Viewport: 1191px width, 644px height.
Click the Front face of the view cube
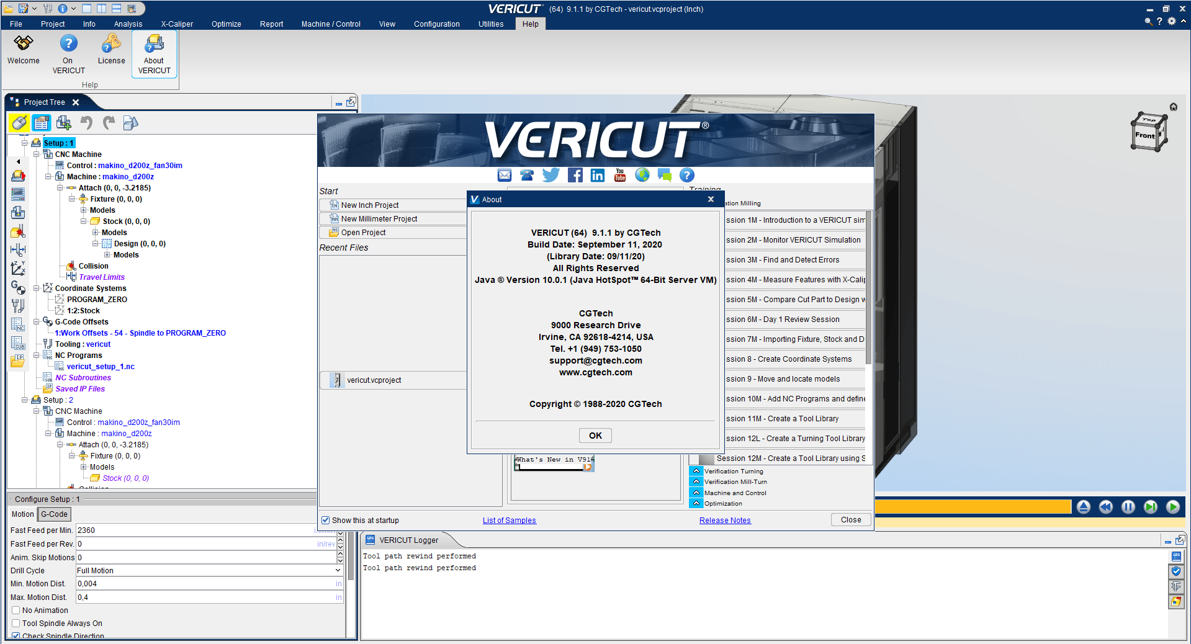click(x=1145, y=135)
